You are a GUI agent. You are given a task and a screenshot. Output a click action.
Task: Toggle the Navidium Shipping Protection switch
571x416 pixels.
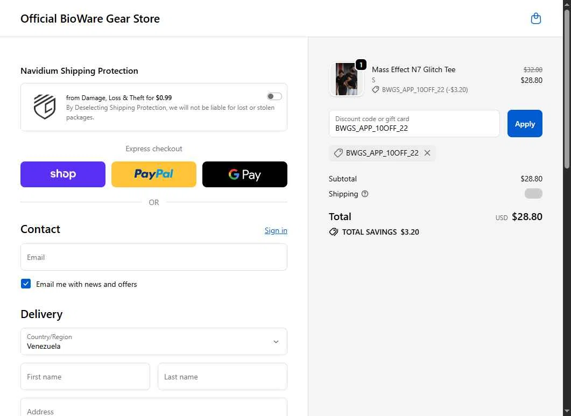click(x=274, y=96)
